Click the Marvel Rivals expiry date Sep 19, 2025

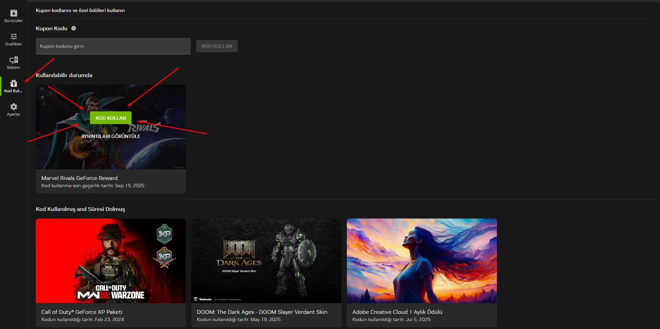point(130,185)
